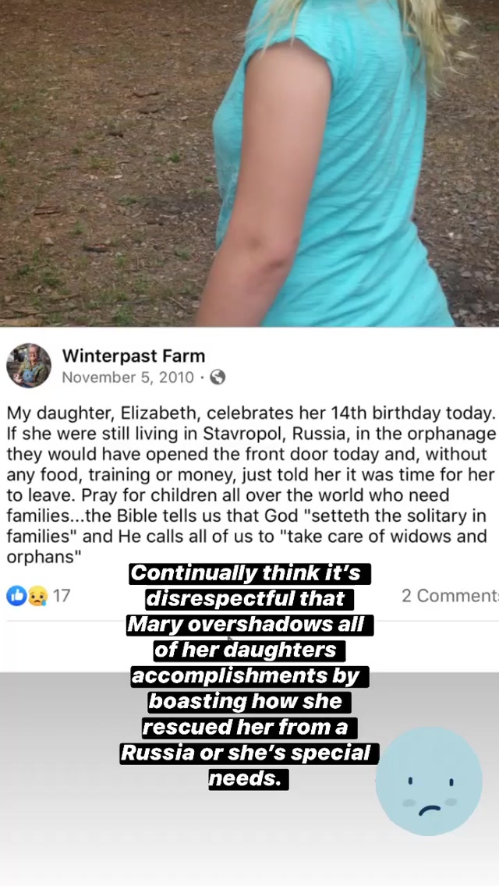
Task: Open the 2 Comments link
Action: point(450,596)
